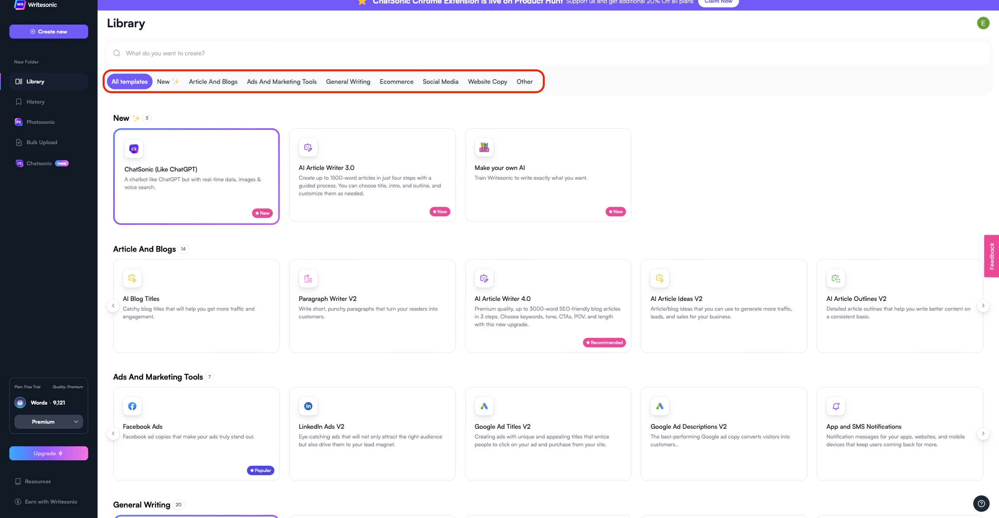This screenshot has width=999, height=518.
Task: Click the LinkedIn Ads V2 icon
Action: coord(308,406)
